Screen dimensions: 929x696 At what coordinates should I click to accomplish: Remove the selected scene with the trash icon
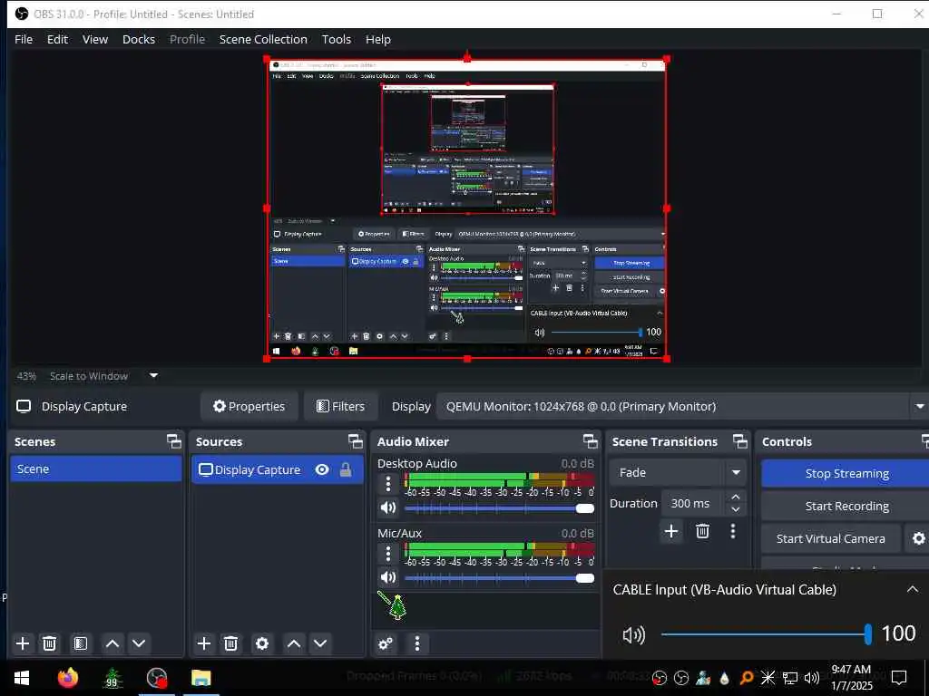pos(50,643)
